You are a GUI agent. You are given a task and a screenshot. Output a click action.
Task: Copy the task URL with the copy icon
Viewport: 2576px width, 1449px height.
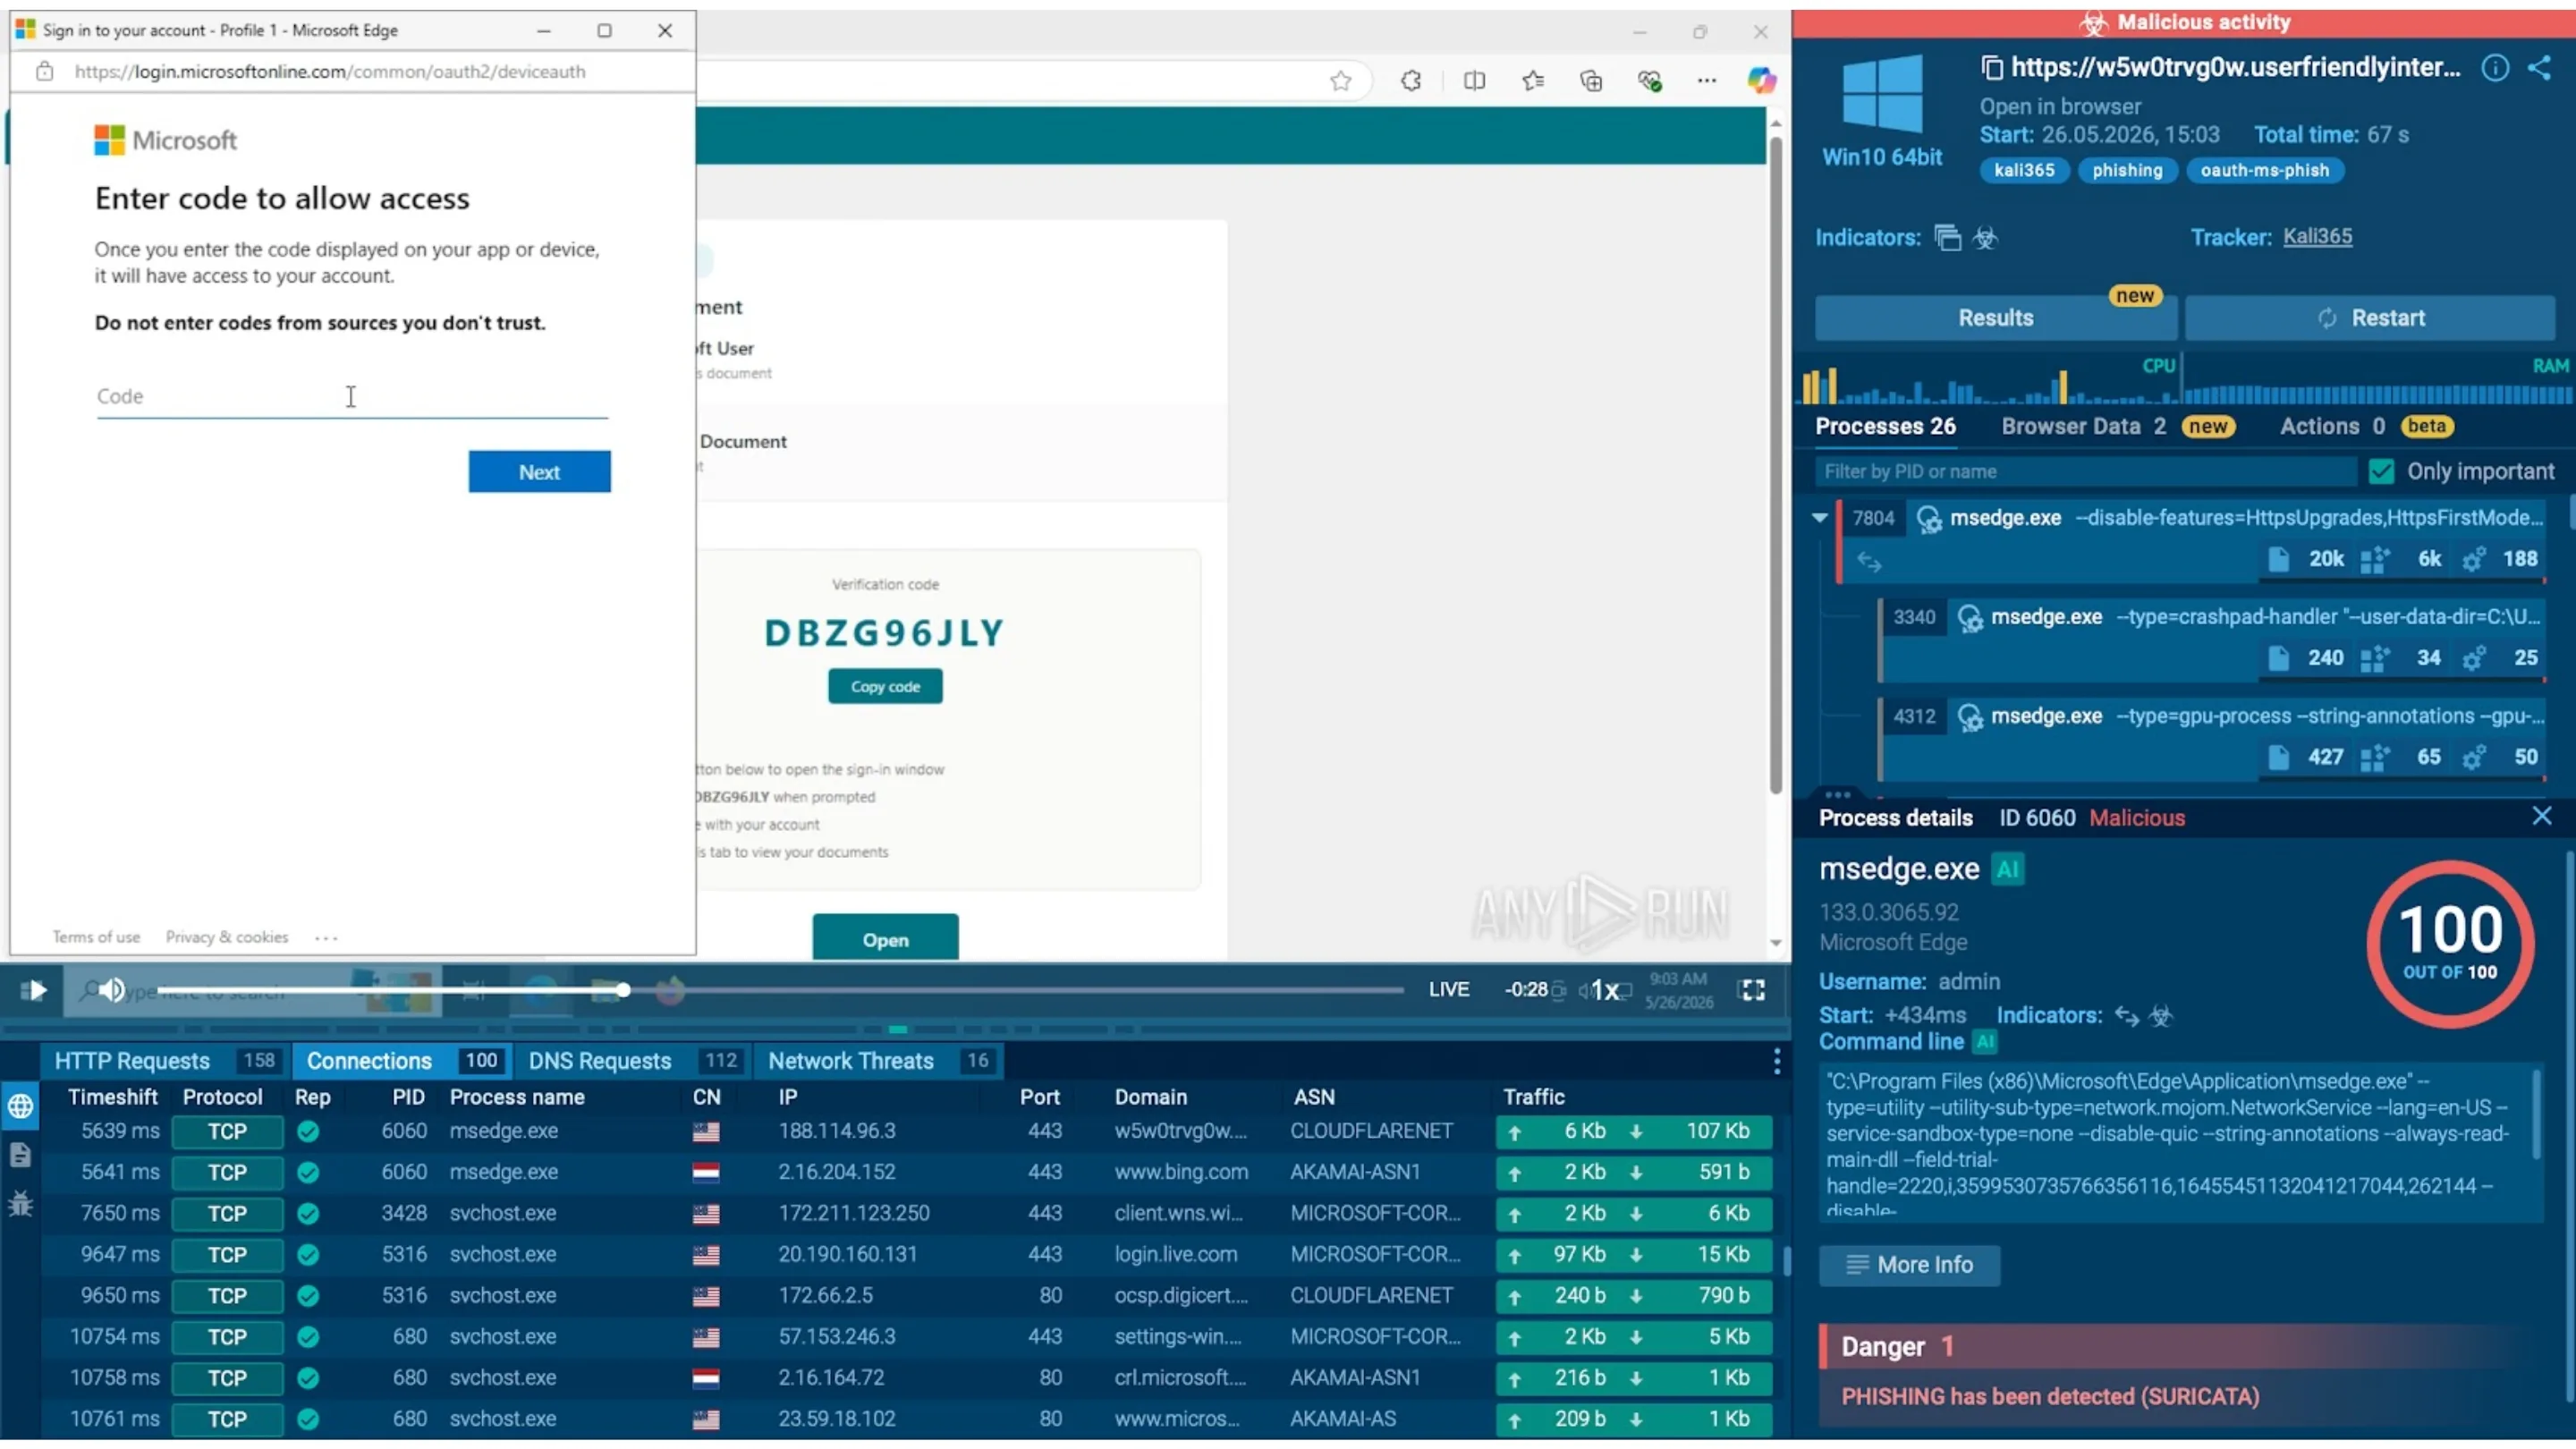tap(1992, 68)
